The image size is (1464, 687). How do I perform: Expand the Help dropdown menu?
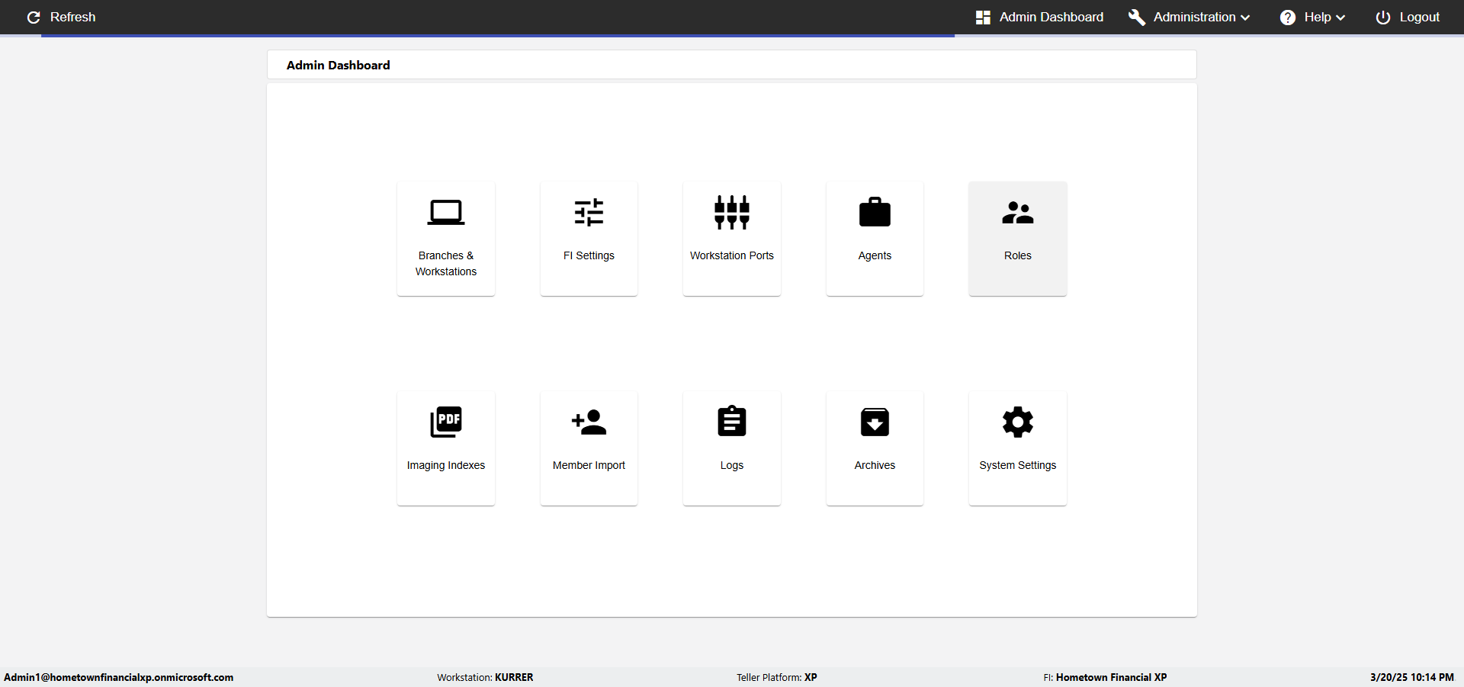[1312, 17]
